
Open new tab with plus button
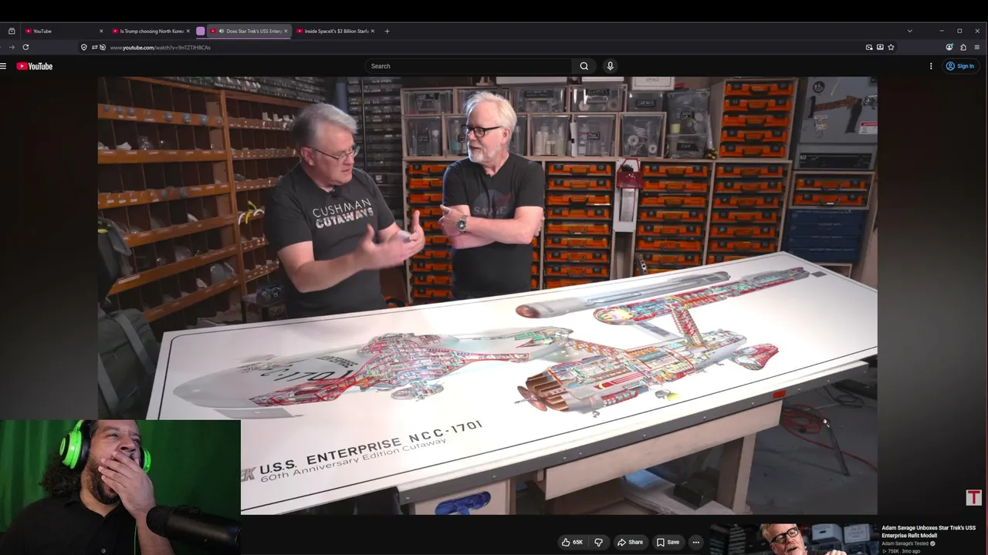coord(387,31)
